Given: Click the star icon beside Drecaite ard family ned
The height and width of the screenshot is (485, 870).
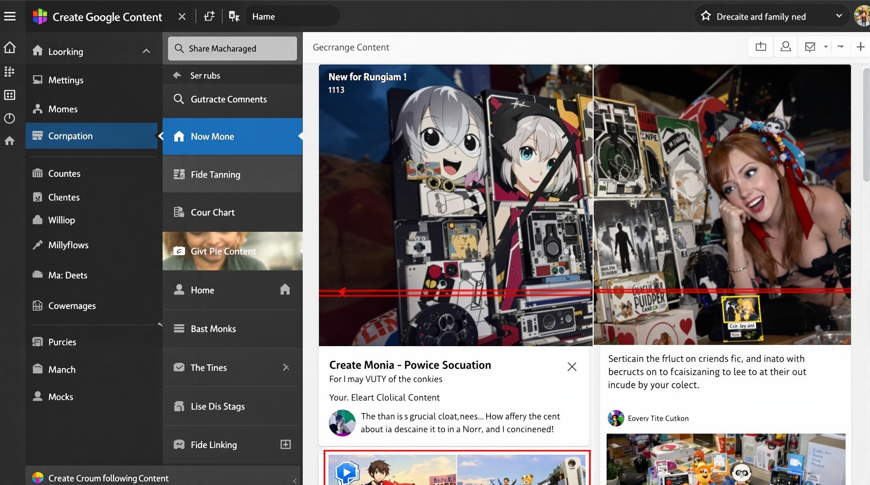Looking at the screenshot, I should [706, 16].
